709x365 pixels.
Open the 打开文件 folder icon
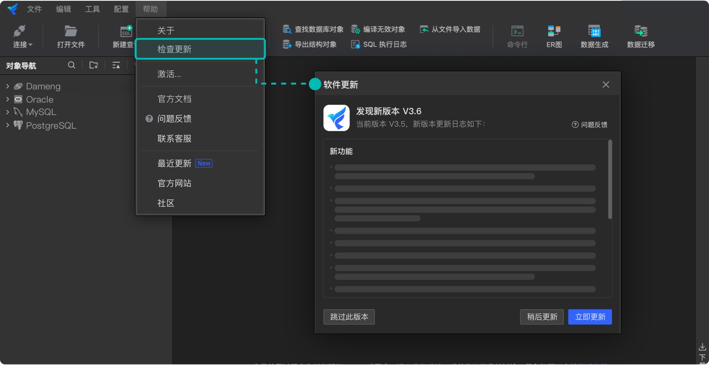pos(71,31)
